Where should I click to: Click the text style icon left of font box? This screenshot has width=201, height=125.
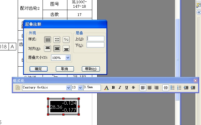point(18,88)
